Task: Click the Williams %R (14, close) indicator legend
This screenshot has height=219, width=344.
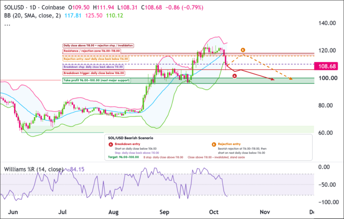Action: pyautogui.click(x=34, y=170)
